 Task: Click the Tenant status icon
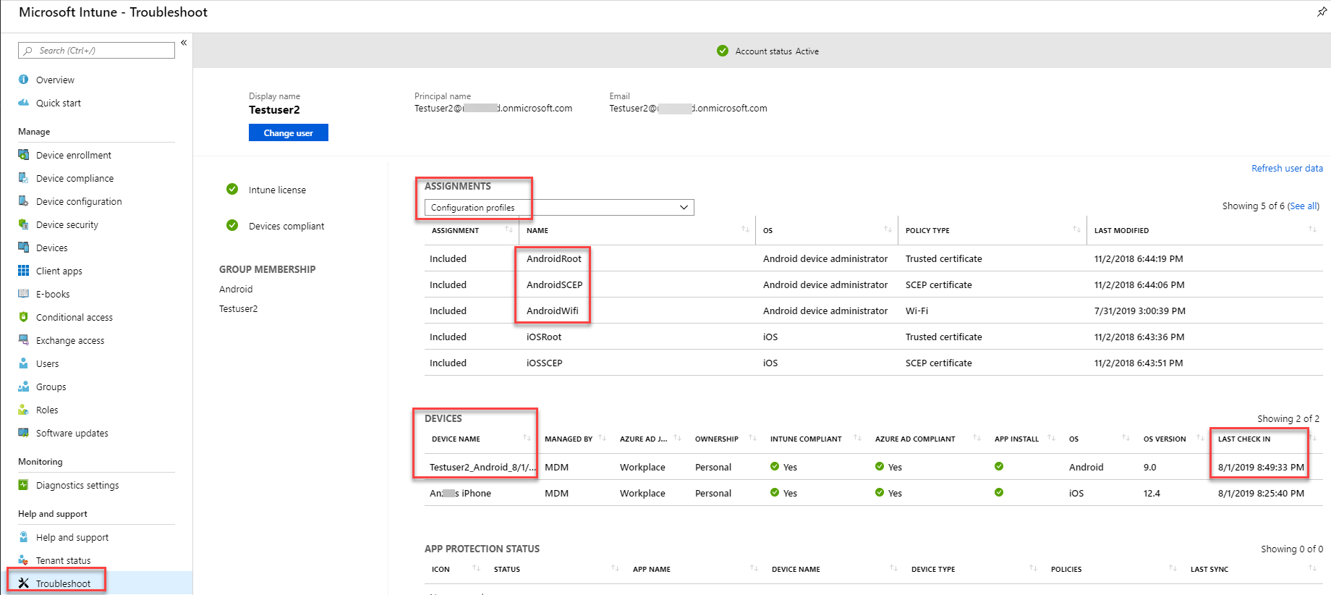point(23,560)
